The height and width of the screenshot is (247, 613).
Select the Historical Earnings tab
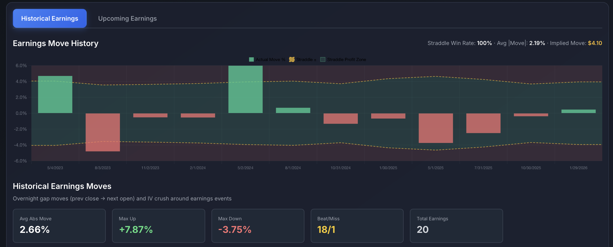point(49,18)
